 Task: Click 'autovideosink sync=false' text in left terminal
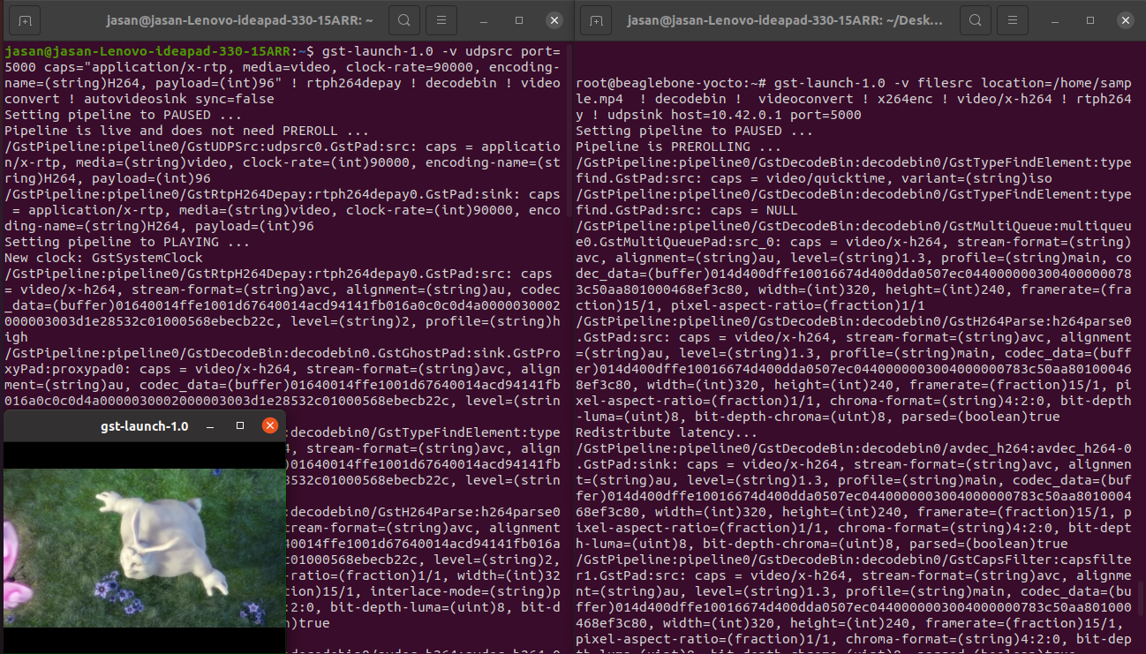pos(179,99)
